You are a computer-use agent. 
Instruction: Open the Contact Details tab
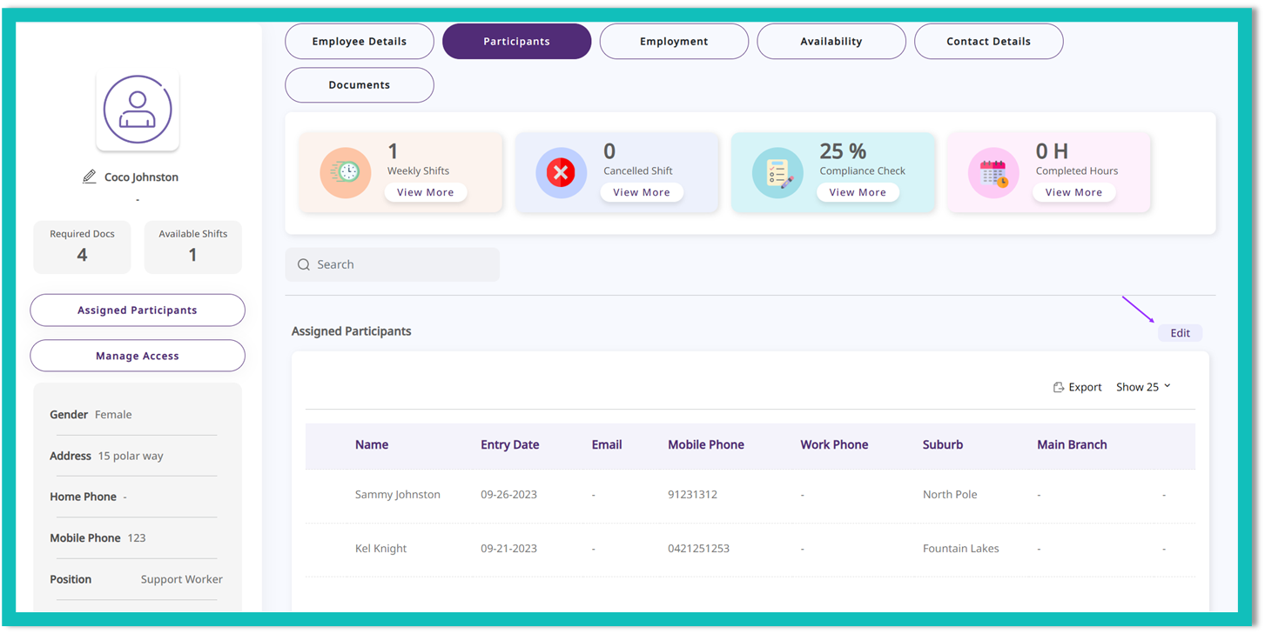988,42
